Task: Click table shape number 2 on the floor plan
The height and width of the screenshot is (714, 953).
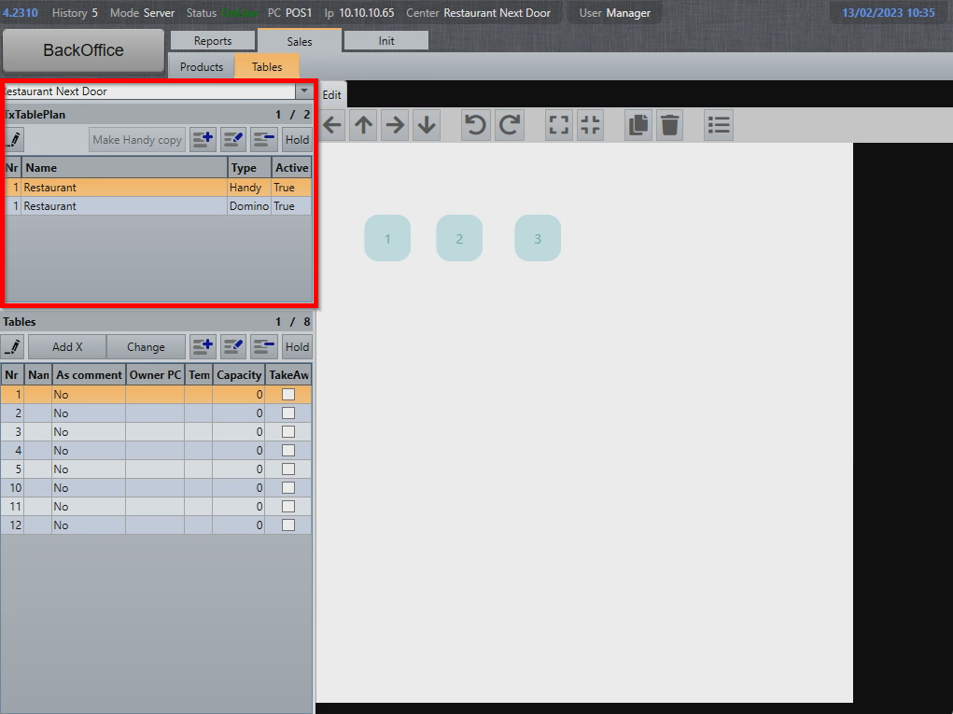Action: coord(459,238)
